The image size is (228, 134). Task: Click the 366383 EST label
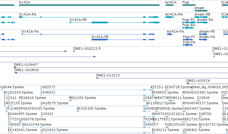[14, 125]
